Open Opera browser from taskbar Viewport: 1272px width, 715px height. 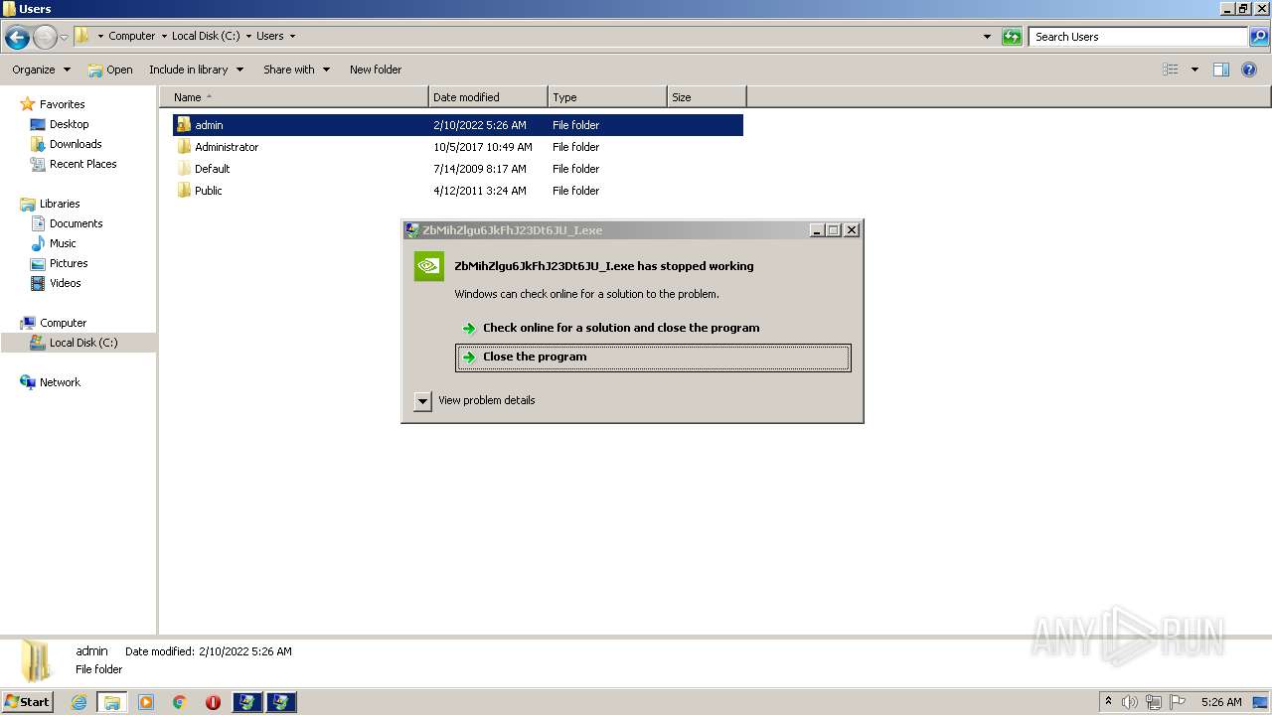tap(213, 702)
